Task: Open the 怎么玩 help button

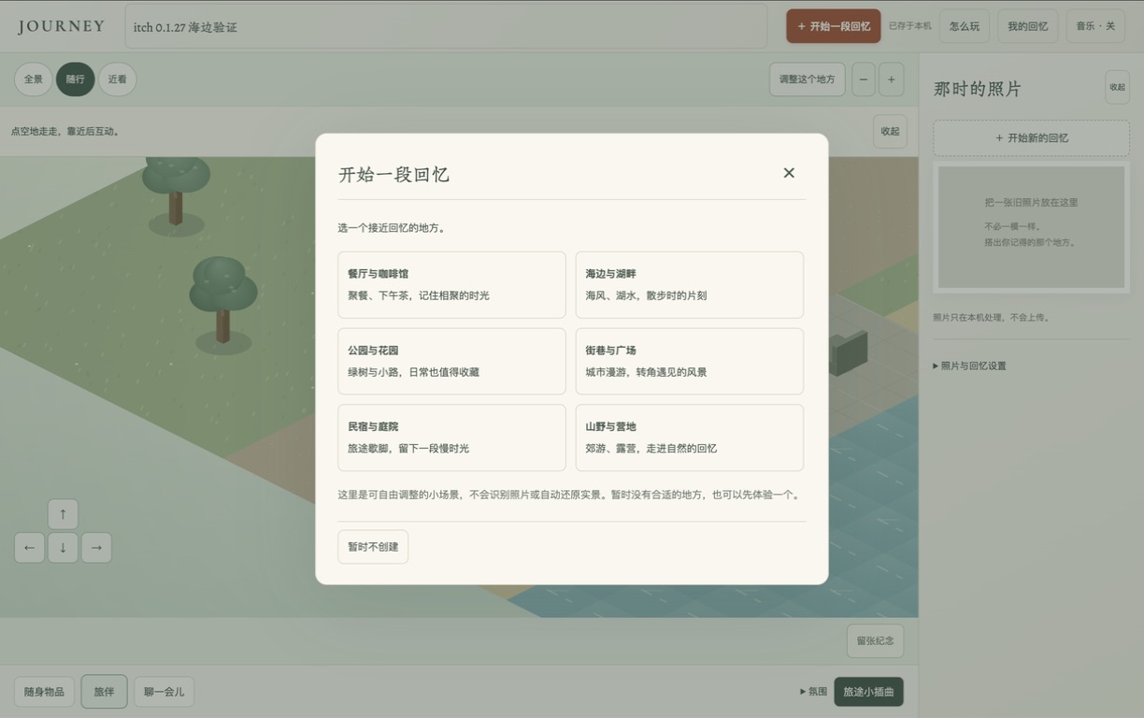Action: [965, 26]
